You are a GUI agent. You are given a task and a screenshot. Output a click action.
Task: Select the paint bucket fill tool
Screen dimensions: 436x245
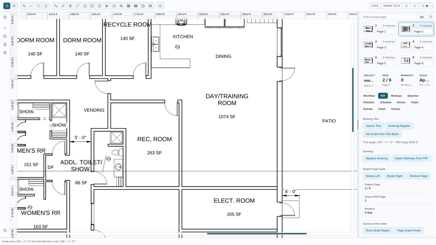coord(121,6)
